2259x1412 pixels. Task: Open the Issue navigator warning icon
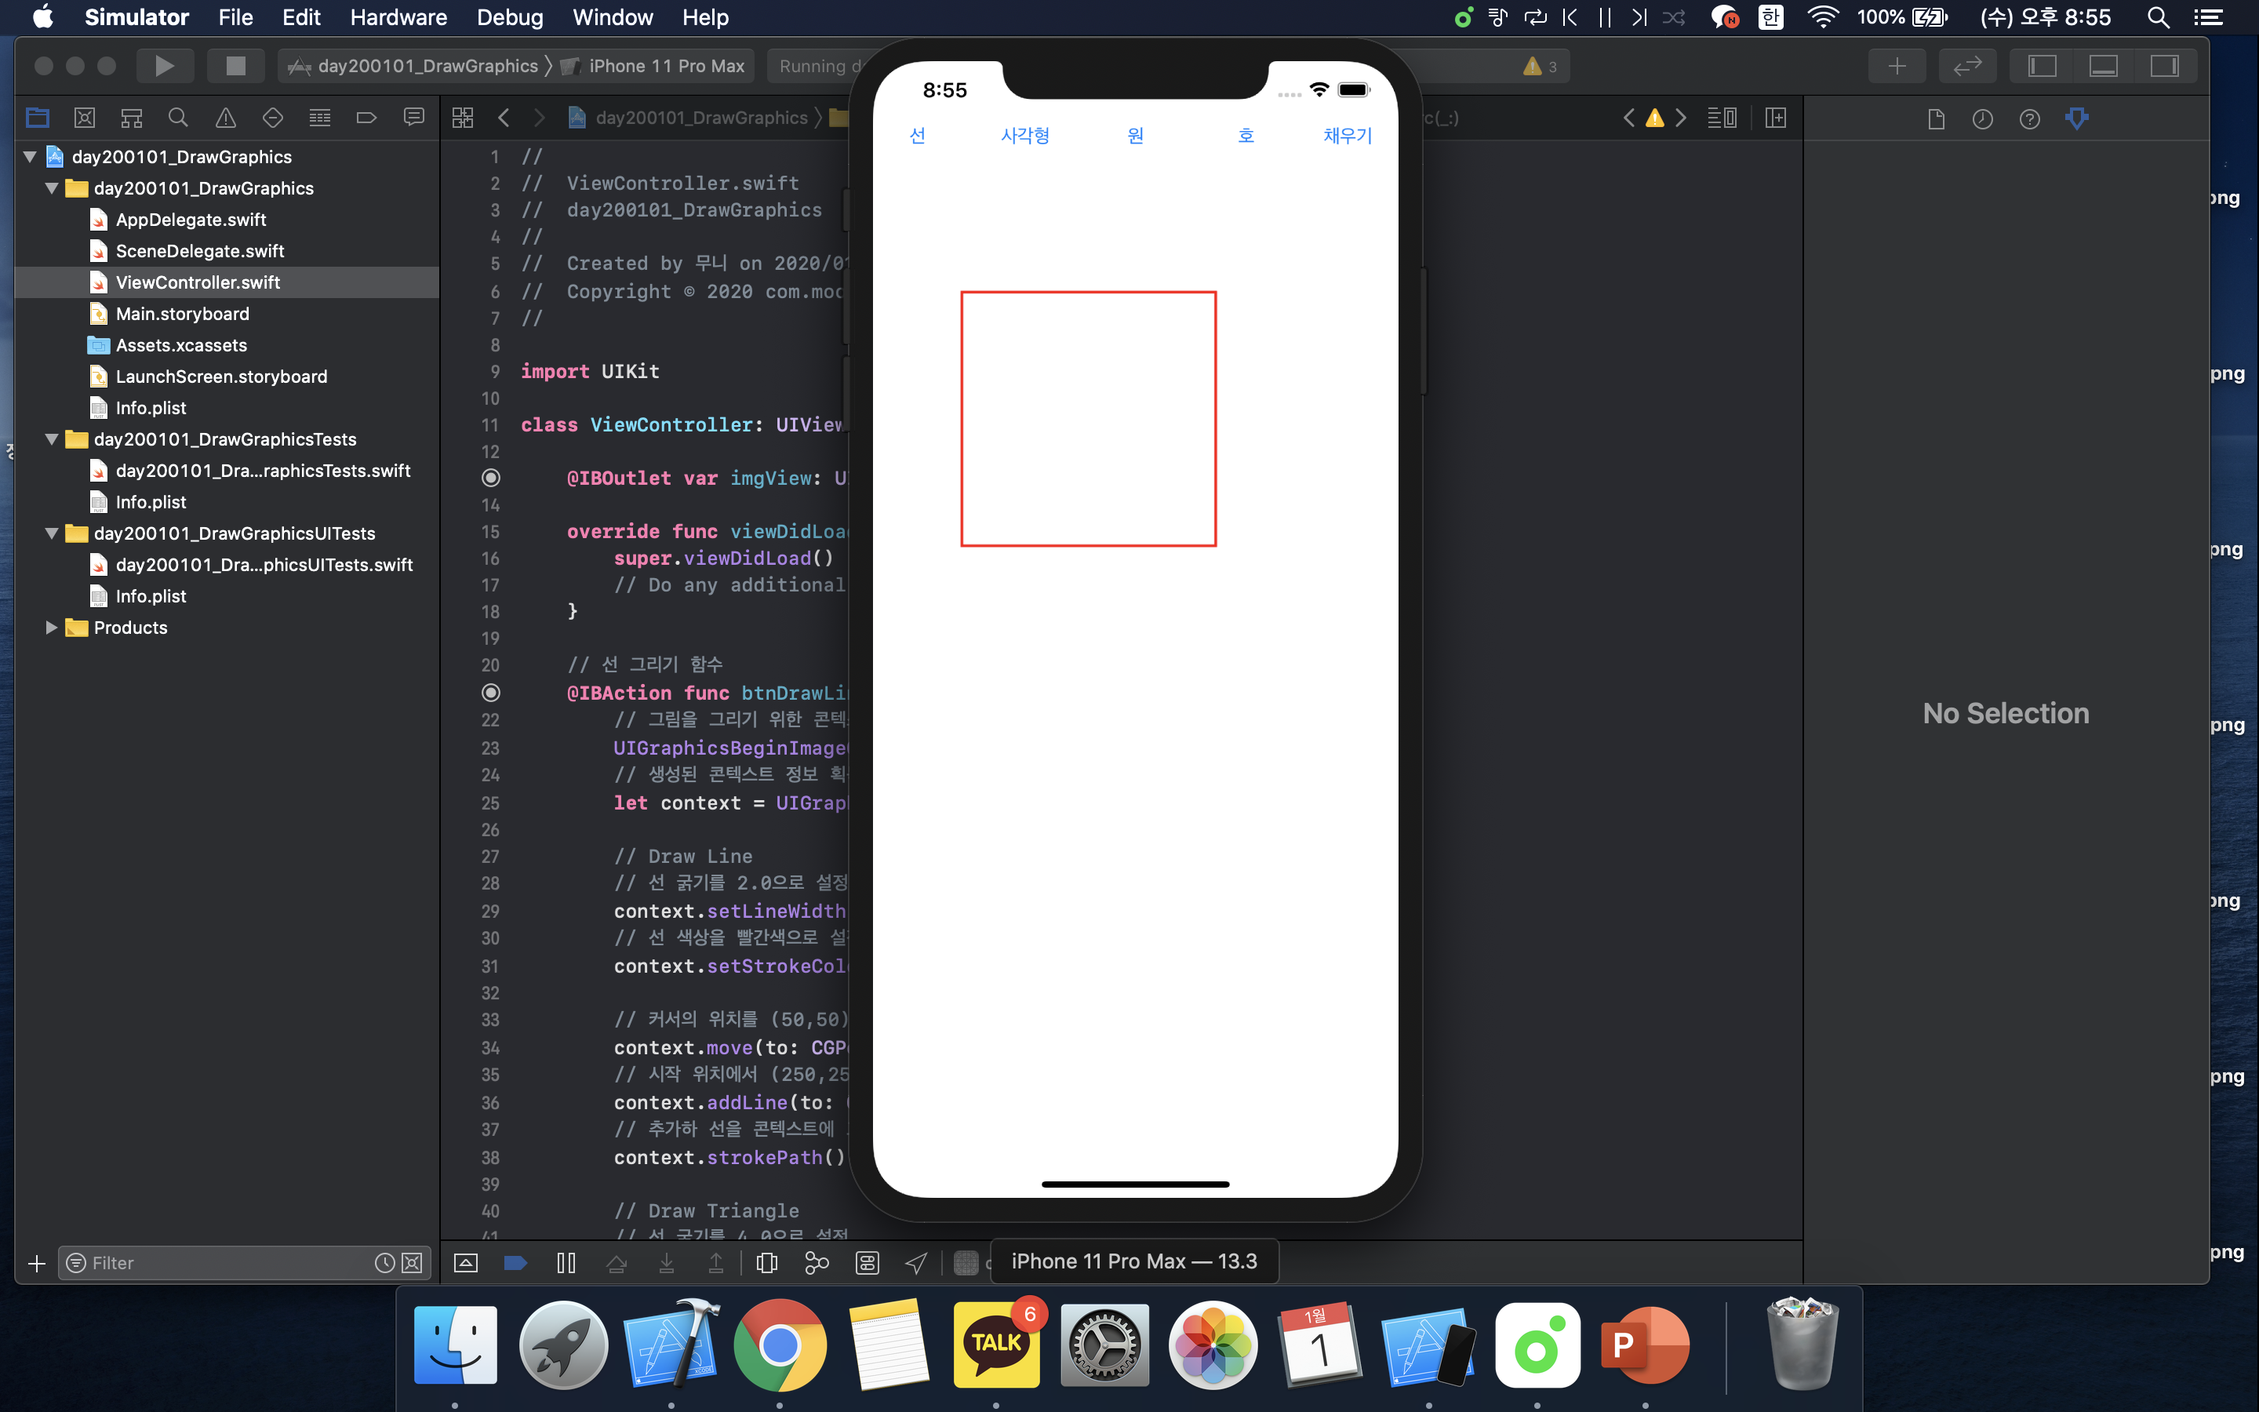225,118
